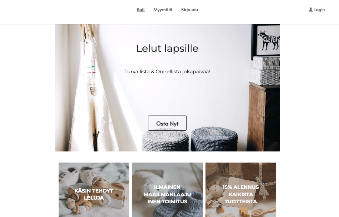
Task: Click the user silhouette icon beside Login
Action: click(311, 10)
